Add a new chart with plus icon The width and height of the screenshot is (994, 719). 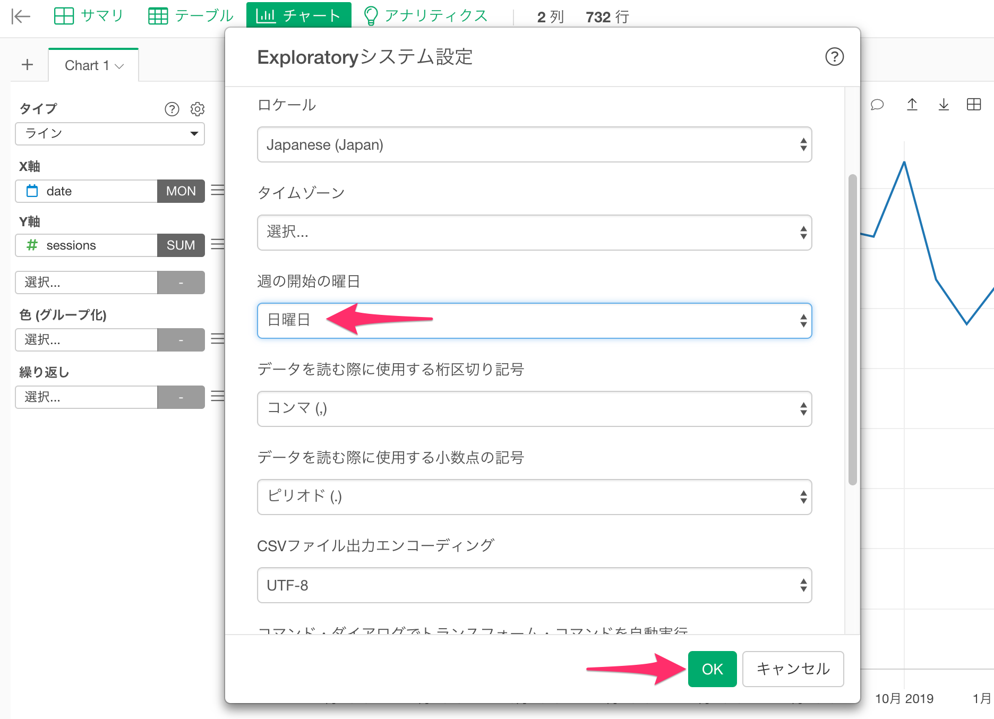[x=27, y=65]
